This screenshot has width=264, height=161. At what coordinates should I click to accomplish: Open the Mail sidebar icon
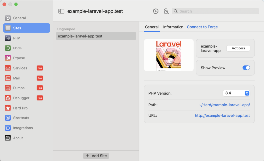[x=8, y=78]
